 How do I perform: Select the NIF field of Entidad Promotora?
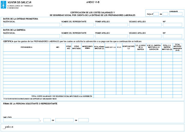(x=172, y=25)
